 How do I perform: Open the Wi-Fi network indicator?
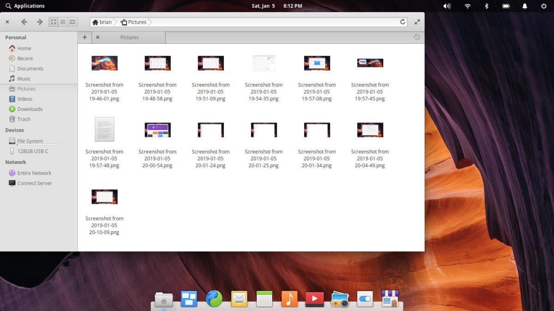click(467, 6)
